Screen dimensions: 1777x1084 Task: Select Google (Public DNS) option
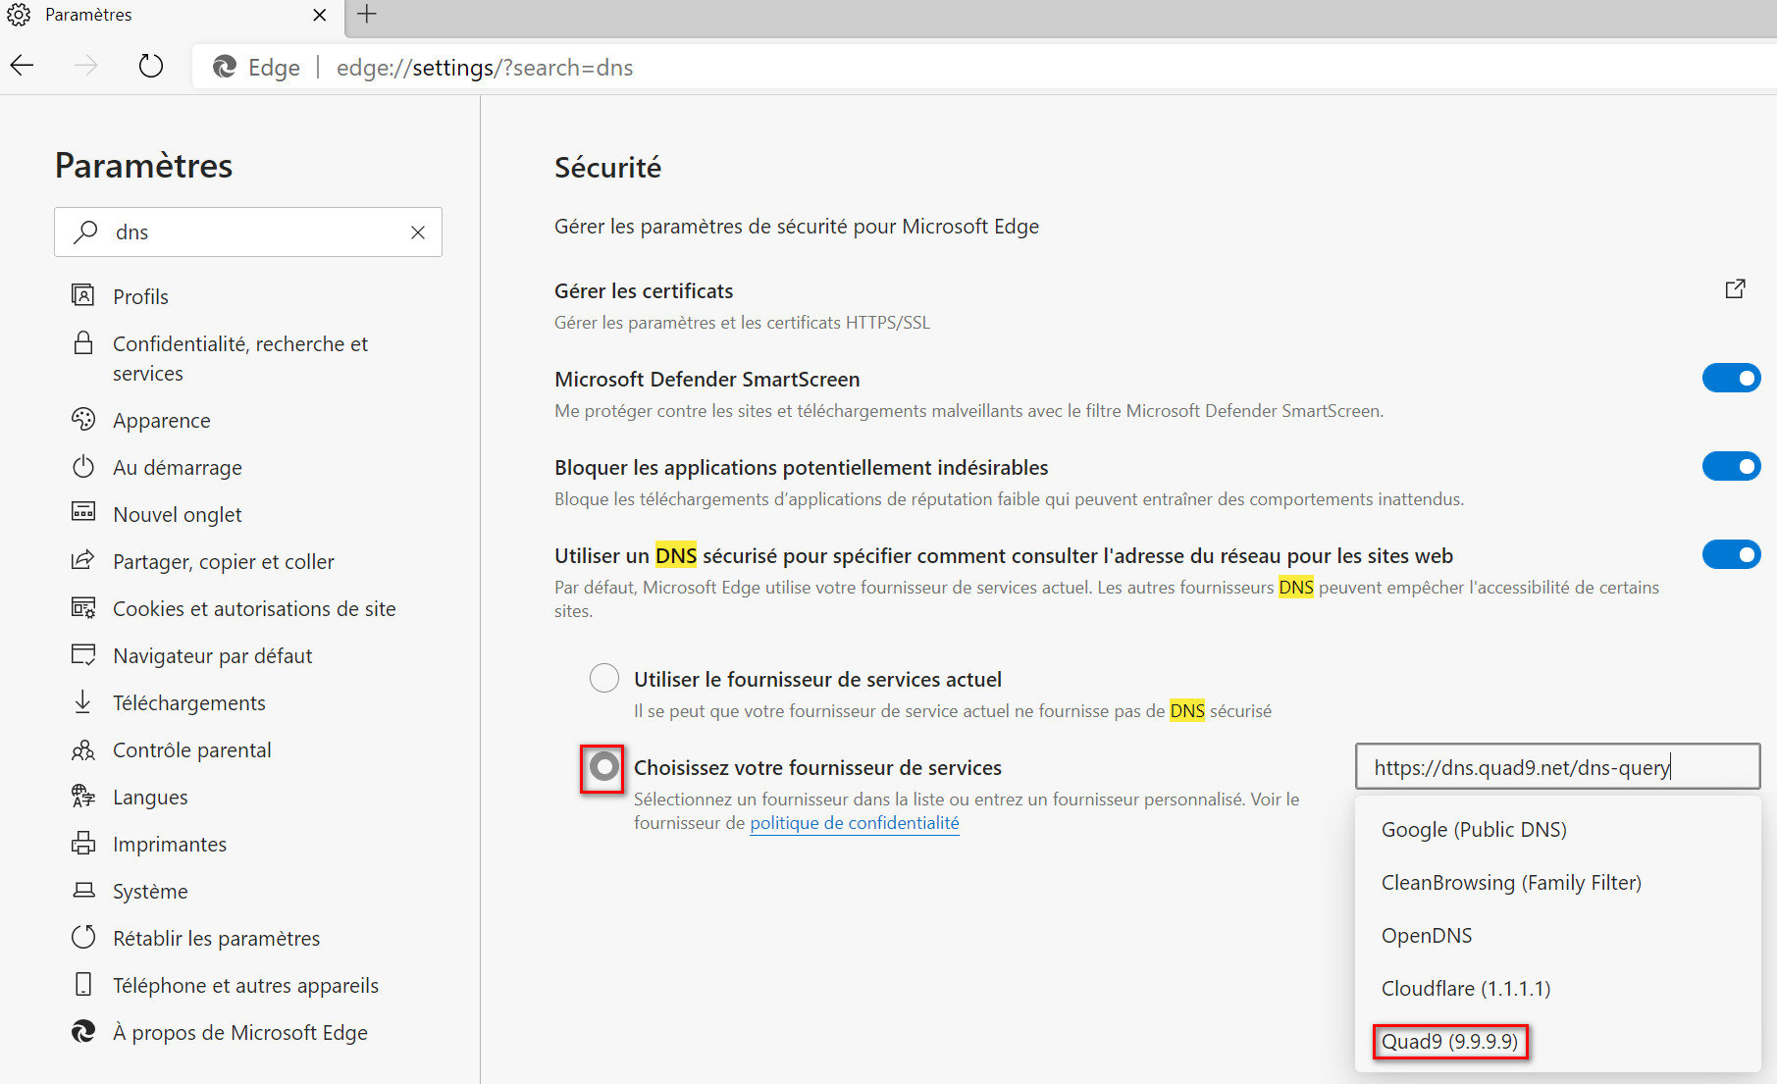(1473, 829)
